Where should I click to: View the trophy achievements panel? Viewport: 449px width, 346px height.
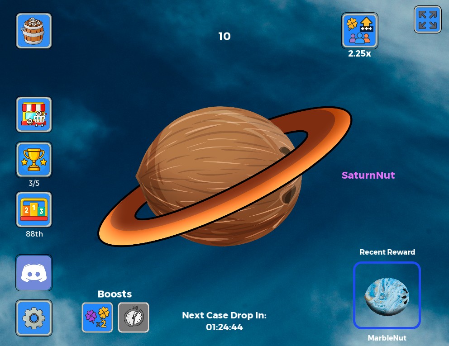33,160
